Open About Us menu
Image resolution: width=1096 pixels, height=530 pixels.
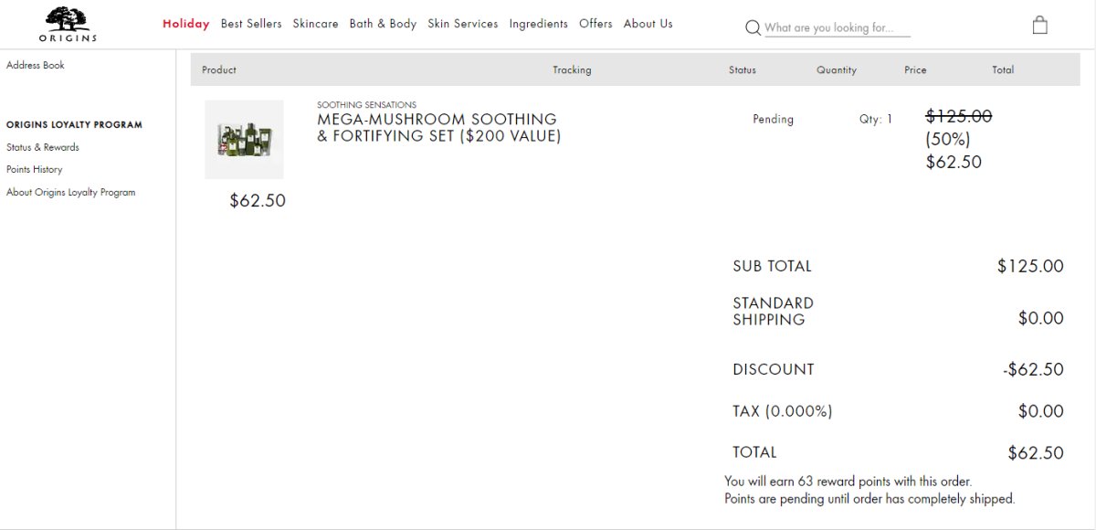point(648,24)
